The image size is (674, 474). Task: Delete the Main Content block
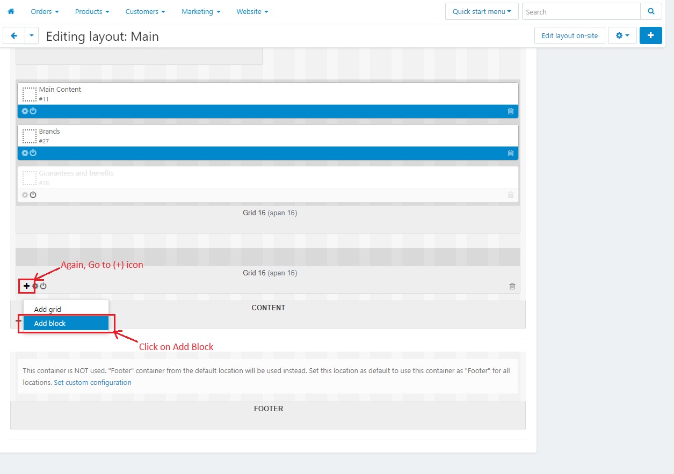coord(511,111)
